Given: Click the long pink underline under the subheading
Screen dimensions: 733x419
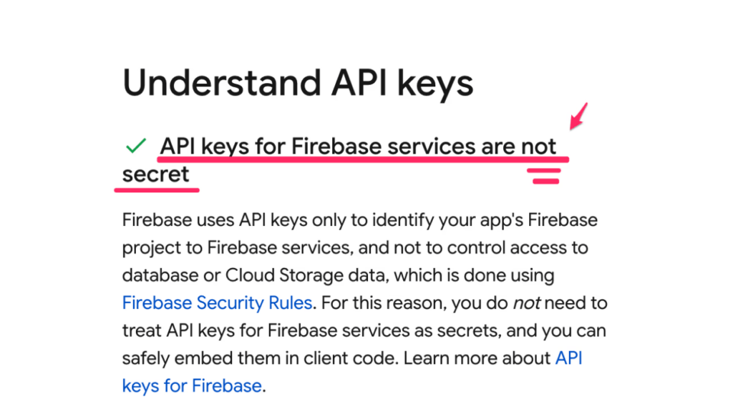Looking at the screenshot, I should click(363, 159).
